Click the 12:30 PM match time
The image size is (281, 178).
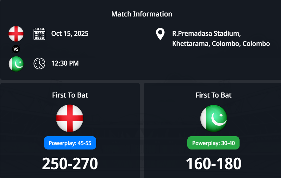tap(65, 63)
